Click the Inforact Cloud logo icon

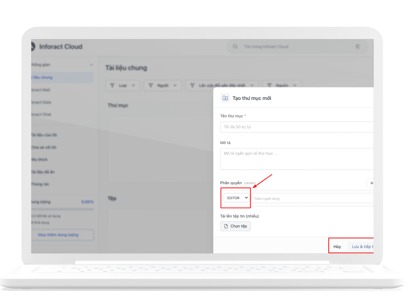click(33, 47)
